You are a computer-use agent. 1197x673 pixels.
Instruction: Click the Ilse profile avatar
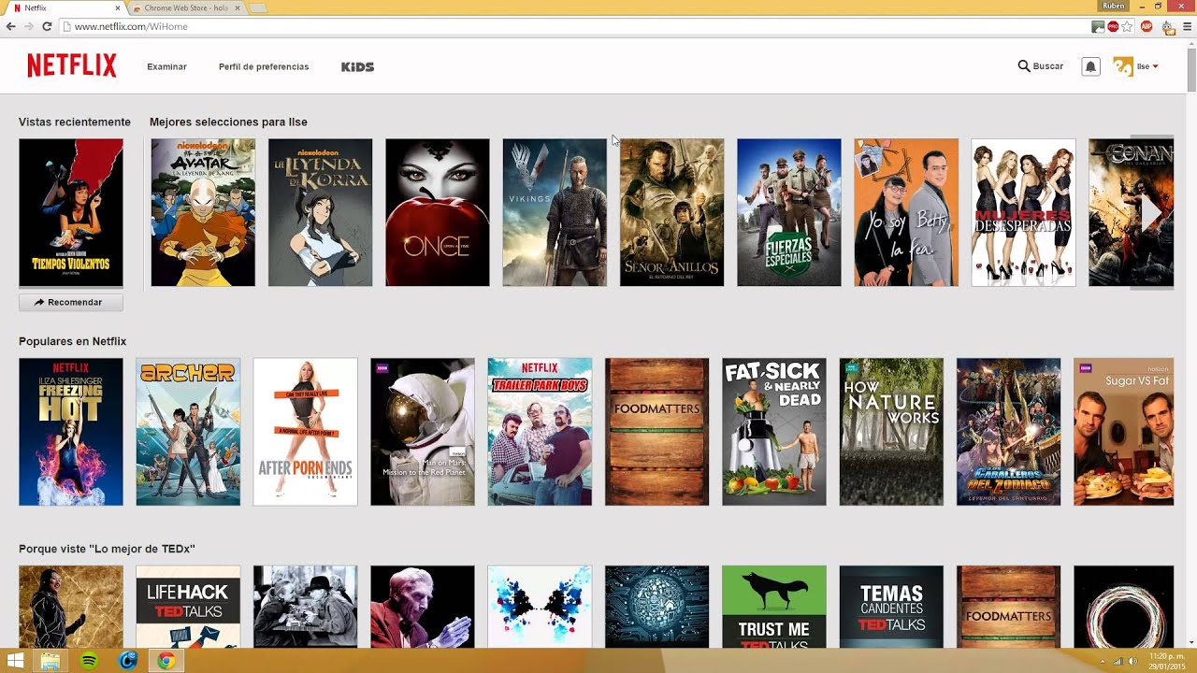tap(1122, 66)
